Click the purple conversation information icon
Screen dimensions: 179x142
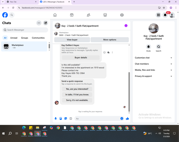(x=126, y=26)
